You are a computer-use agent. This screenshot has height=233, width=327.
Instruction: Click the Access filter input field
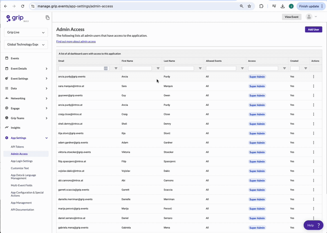click(x=263, y=68)
